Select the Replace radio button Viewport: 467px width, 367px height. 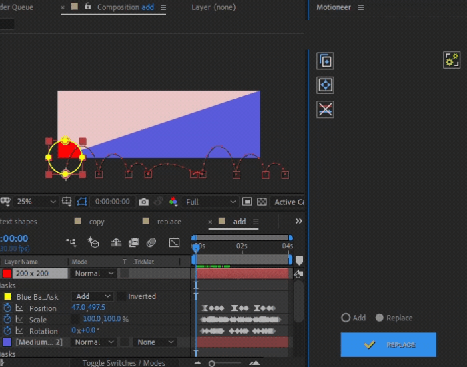coord(379,318)
